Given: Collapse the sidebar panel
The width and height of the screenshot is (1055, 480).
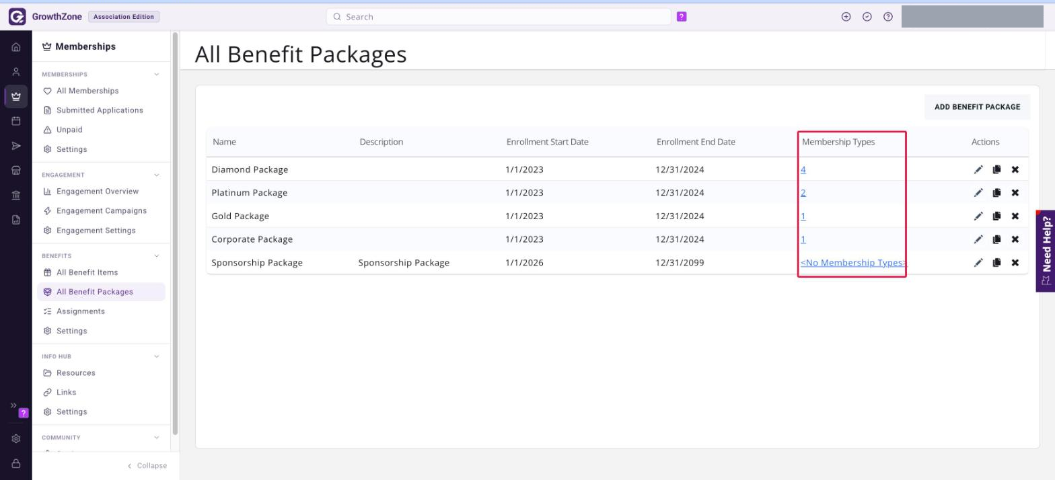Looking at the screenshot, I should coord(147,465).
